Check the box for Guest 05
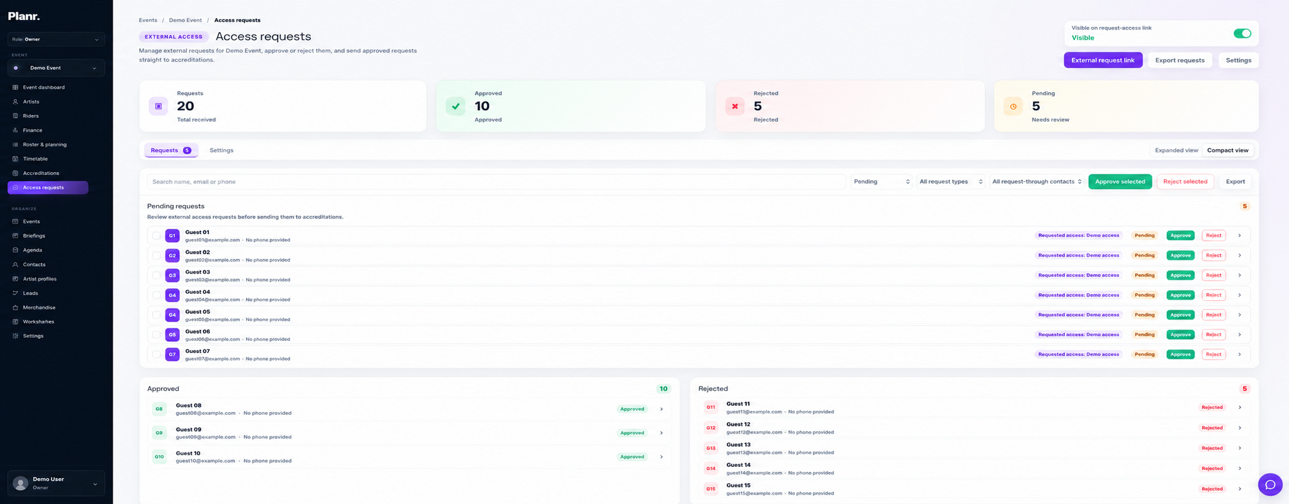Viewport: 1289px width, 504px height. (156, 315)
